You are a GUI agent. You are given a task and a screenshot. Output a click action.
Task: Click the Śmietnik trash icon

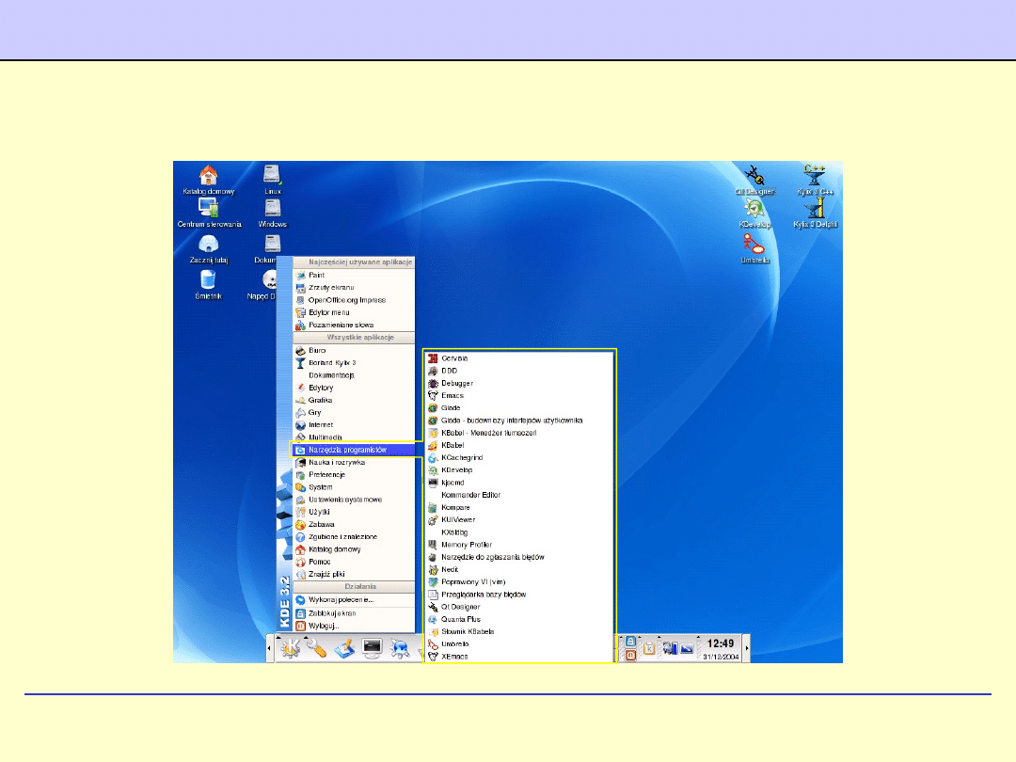click(208, 279)
